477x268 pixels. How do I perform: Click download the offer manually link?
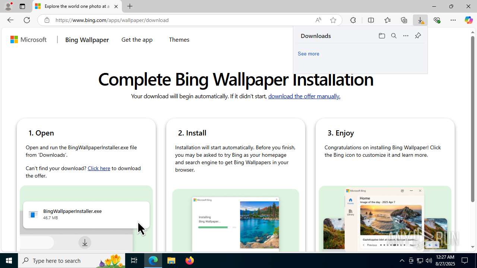(x=304, y=96)
